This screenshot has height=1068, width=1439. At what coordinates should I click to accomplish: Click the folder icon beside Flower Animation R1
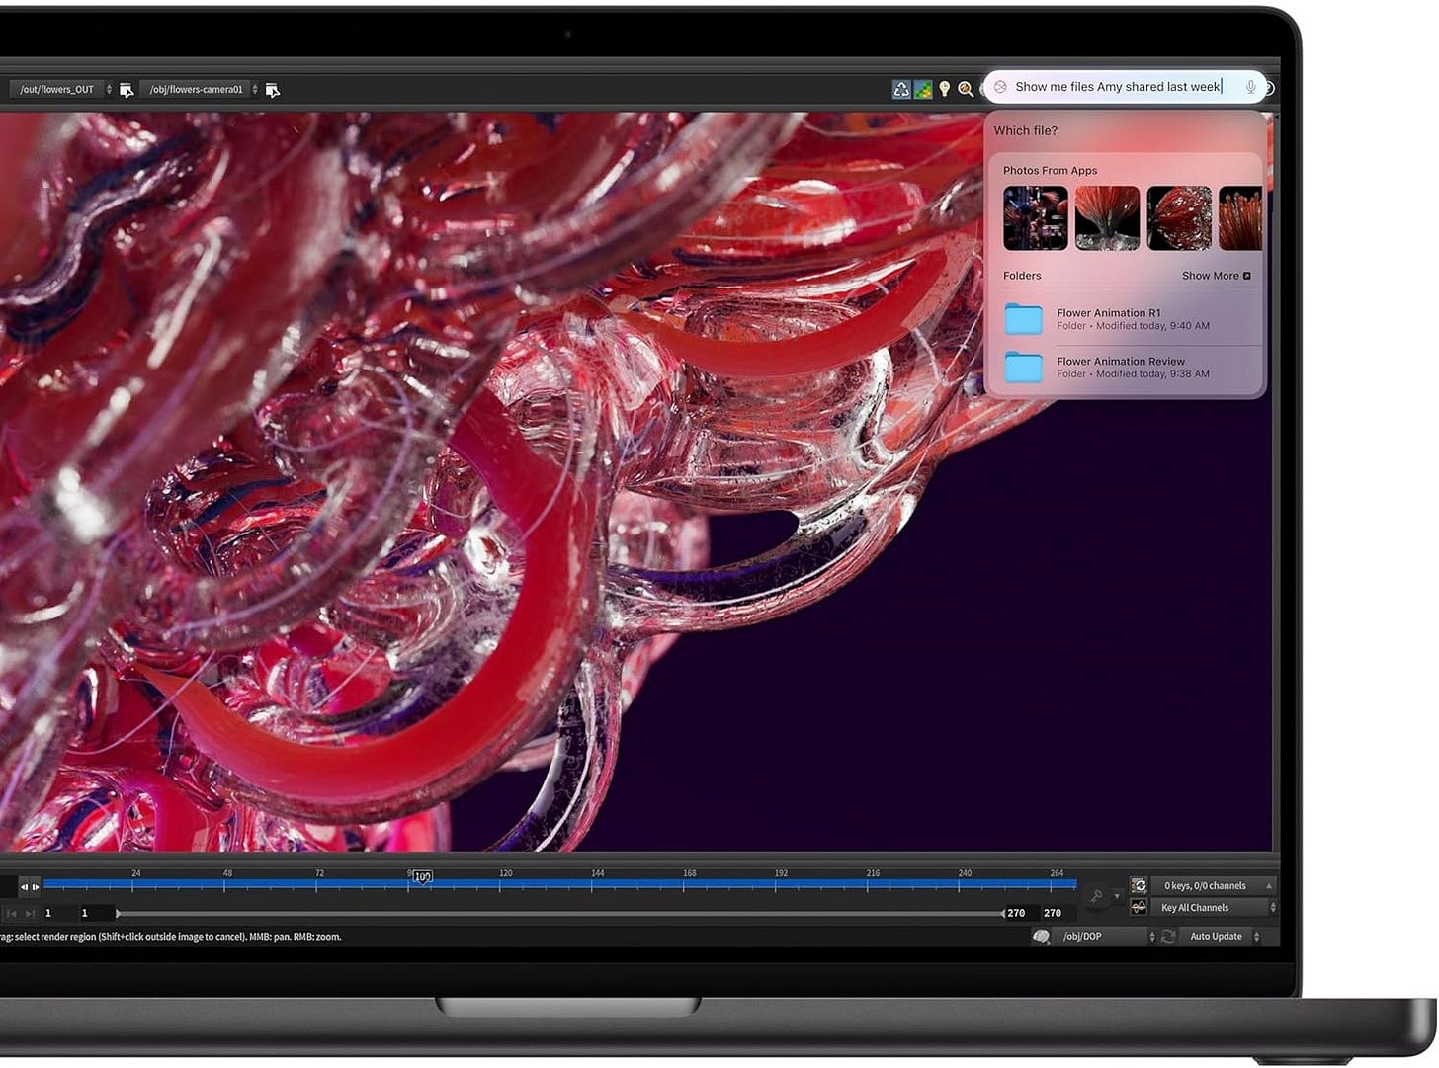tap(1024, 319)
